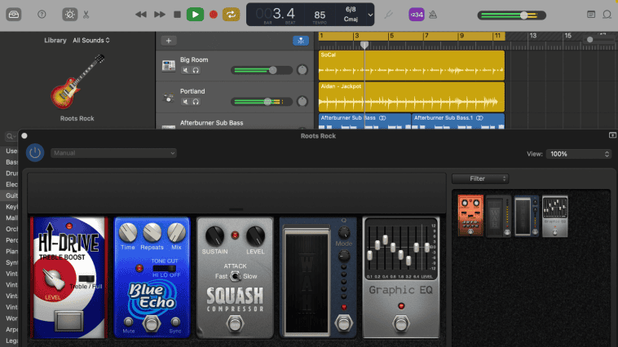Click the add track plus button
The width and height of the screenshot is (618, 347).
[169, 40]
